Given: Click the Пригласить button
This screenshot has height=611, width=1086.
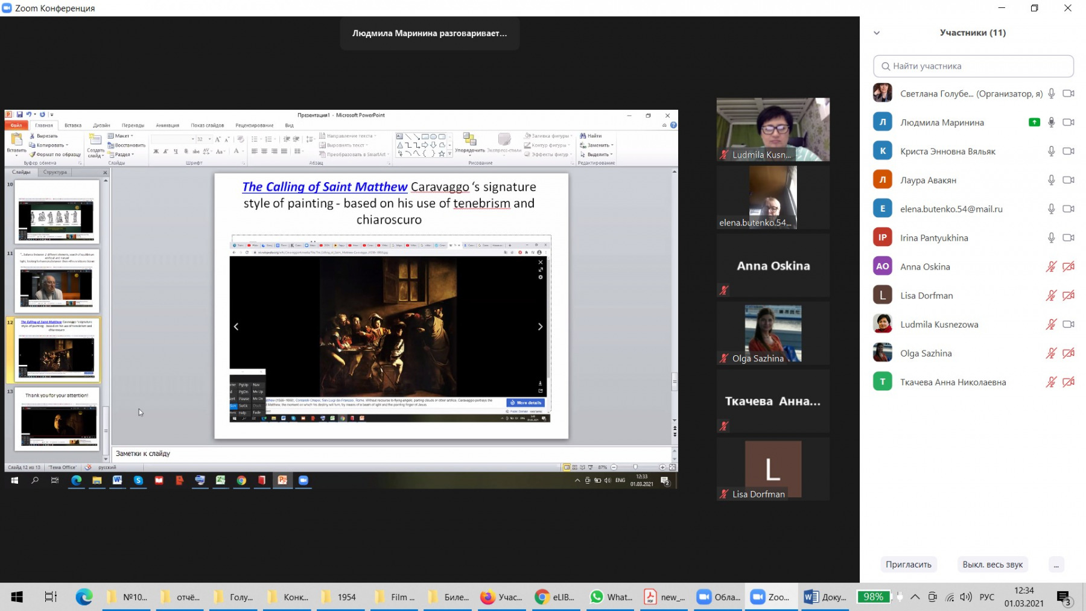Looking at the screenshot, I should pyautogui.click(x=908, y=565).
